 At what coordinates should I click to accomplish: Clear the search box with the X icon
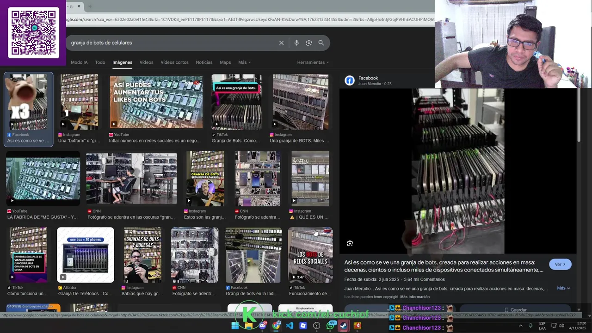tap(281, 43)
